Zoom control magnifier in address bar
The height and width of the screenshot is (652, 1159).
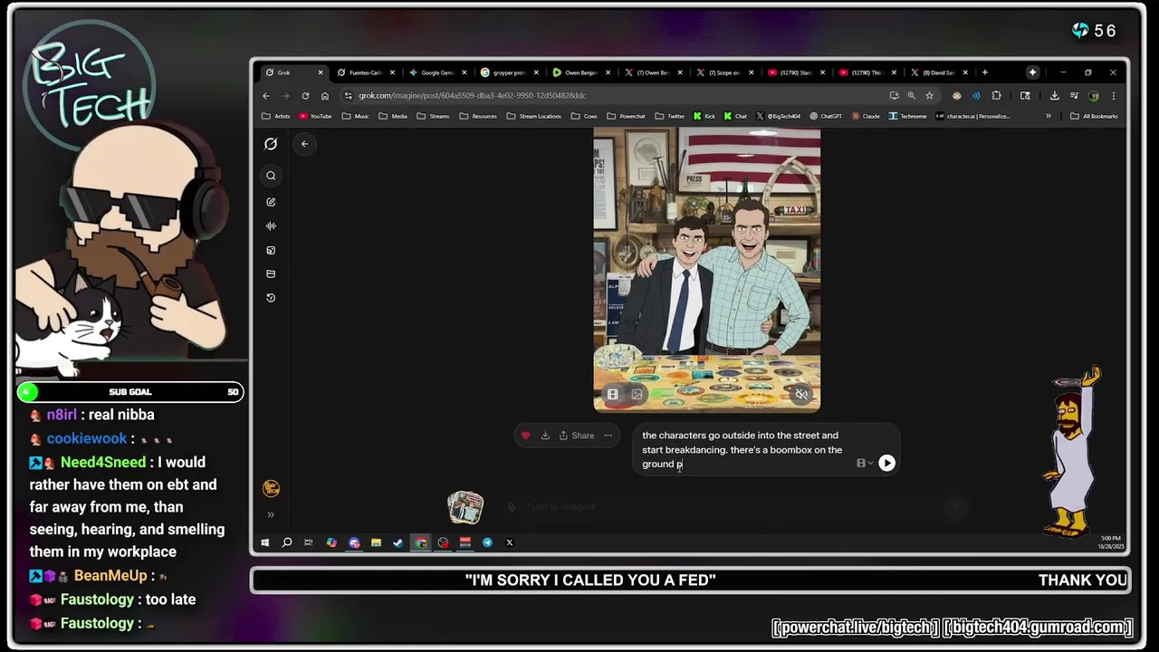[x=912, y=95]
